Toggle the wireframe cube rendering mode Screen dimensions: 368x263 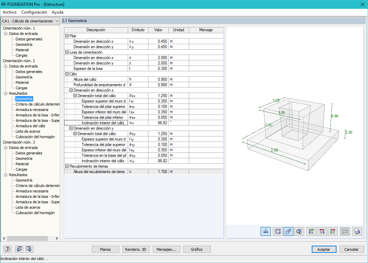tap(277, 231)
